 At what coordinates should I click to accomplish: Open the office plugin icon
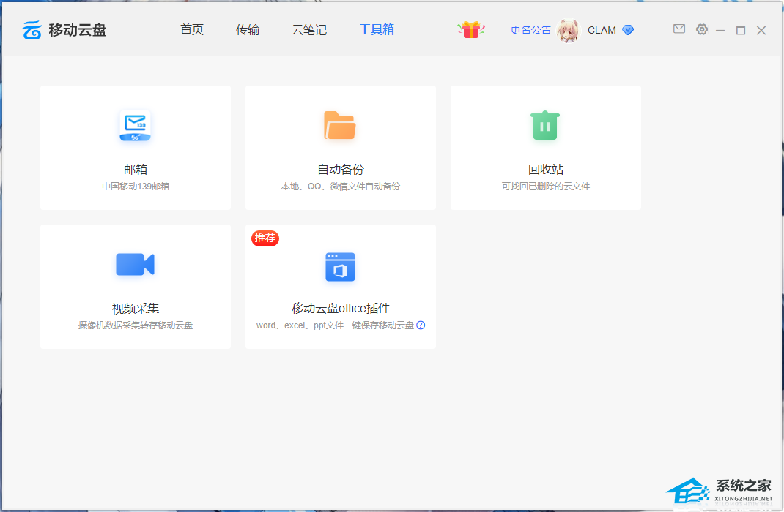(x=340, y=267)
